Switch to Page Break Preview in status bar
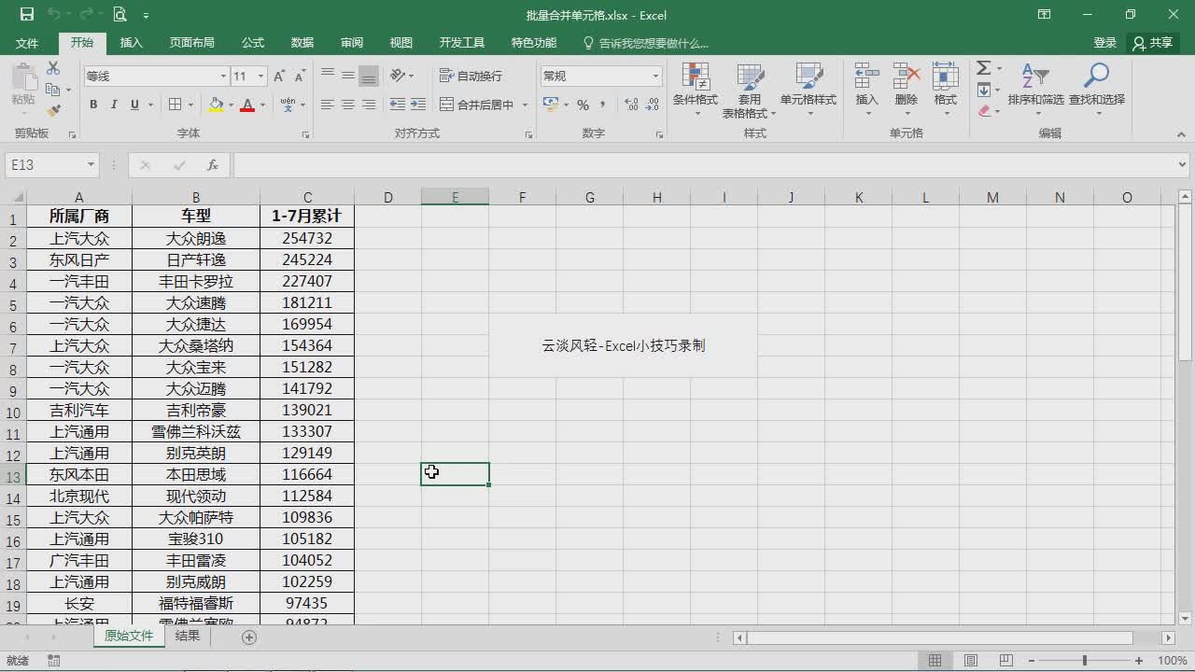This screenshot has width=1195, height=672. pos(1006,661)
